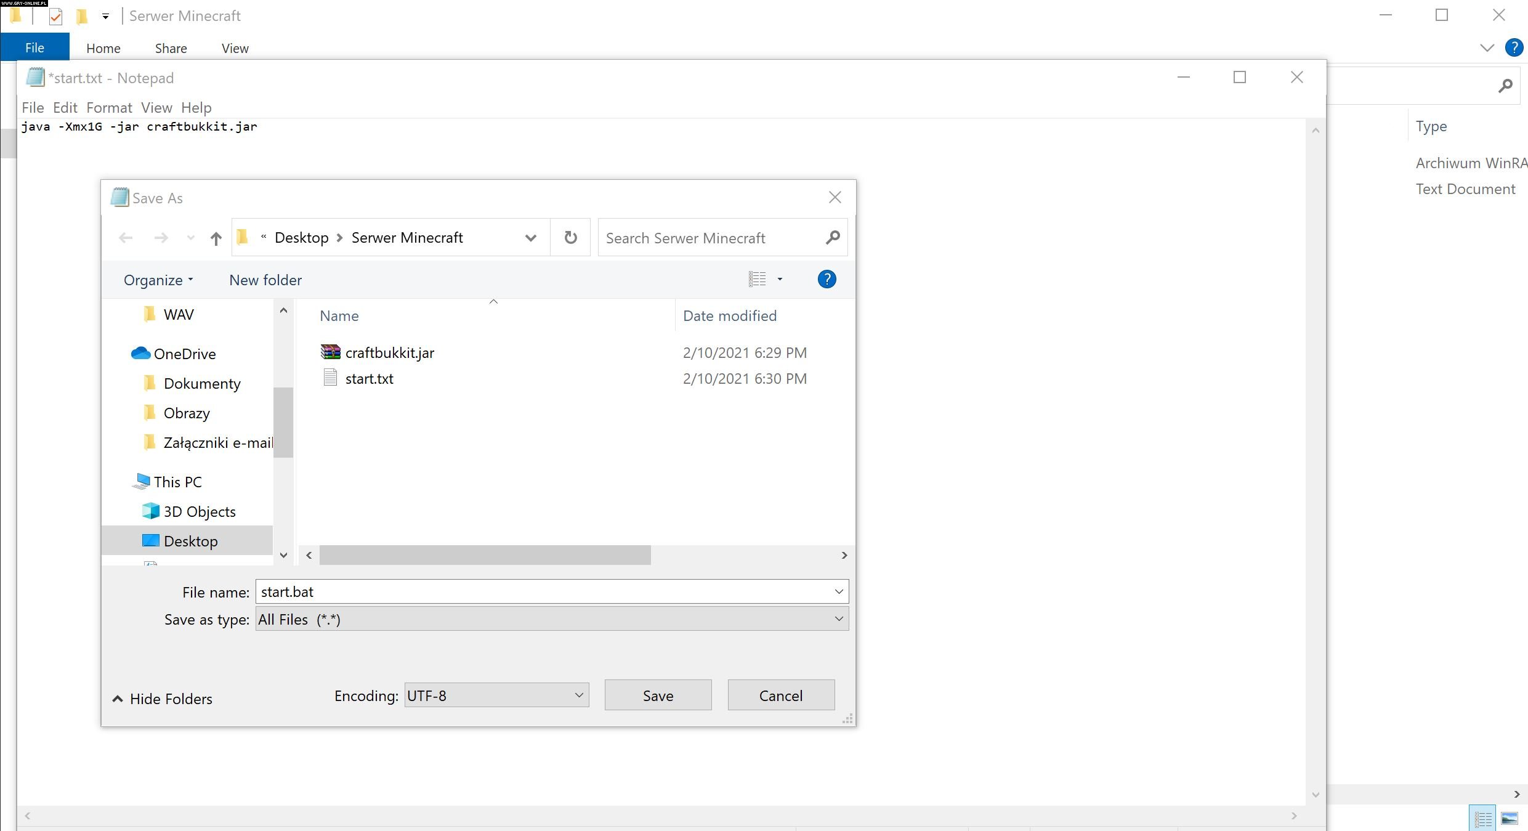Switch to Explorer's View ribbon tab
Image resolution: width=1528 pixels, height=831 pixels.
235,49
